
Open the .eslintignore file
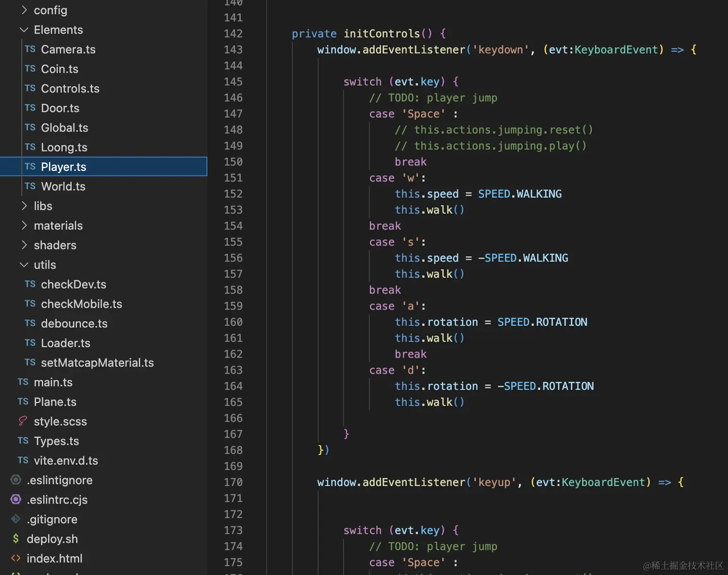coord(60,480)
